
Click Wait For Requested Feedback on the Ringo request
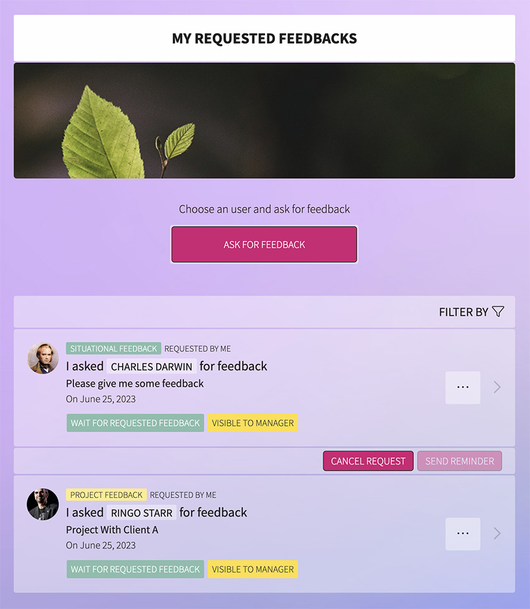pos(135,569)
